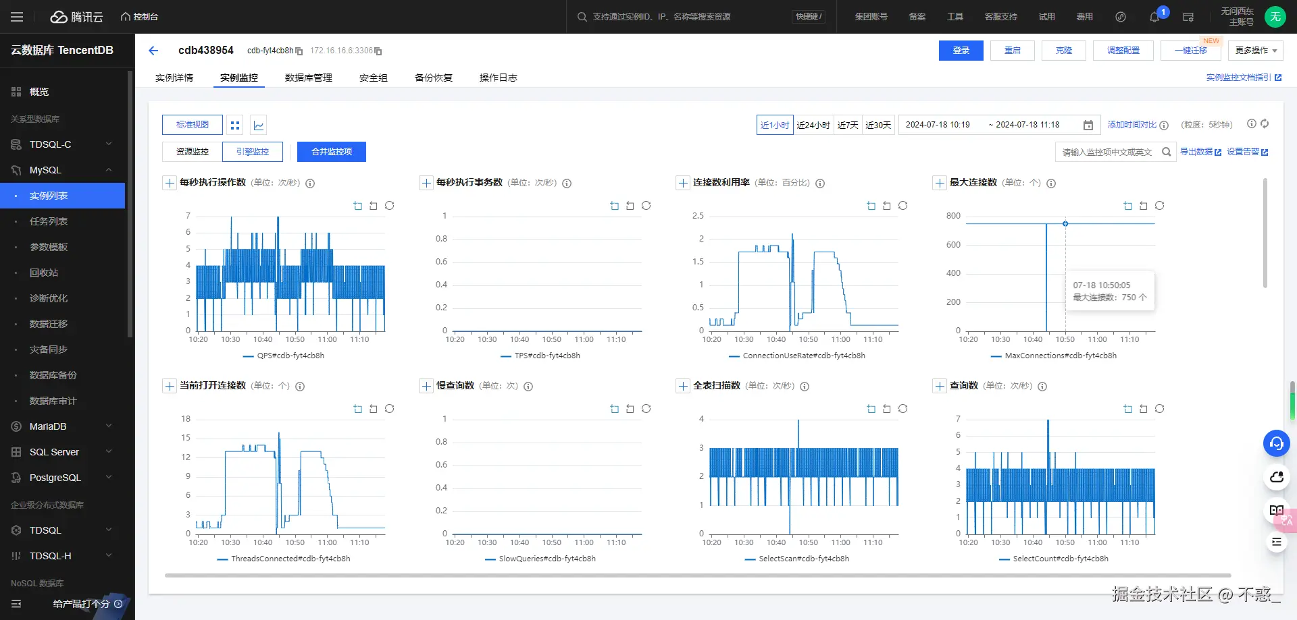
Task: Refresh monitoring data next to the granularity label
Action: click(x=1265, y=124)
